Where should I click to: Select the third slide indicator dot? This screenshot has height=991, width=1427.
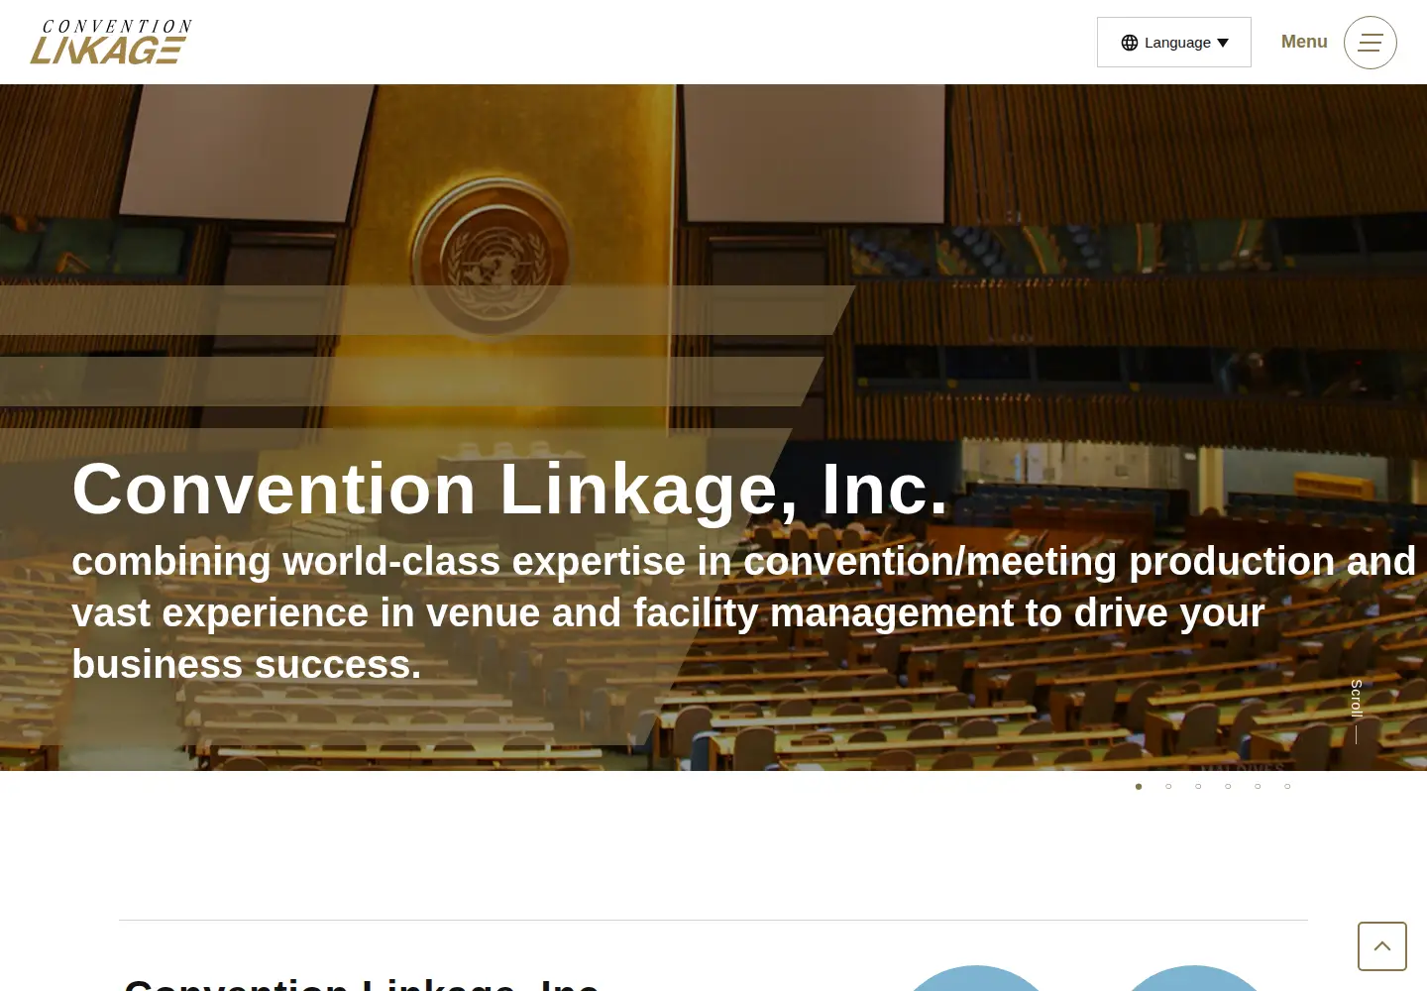[x=1198, y=787]
